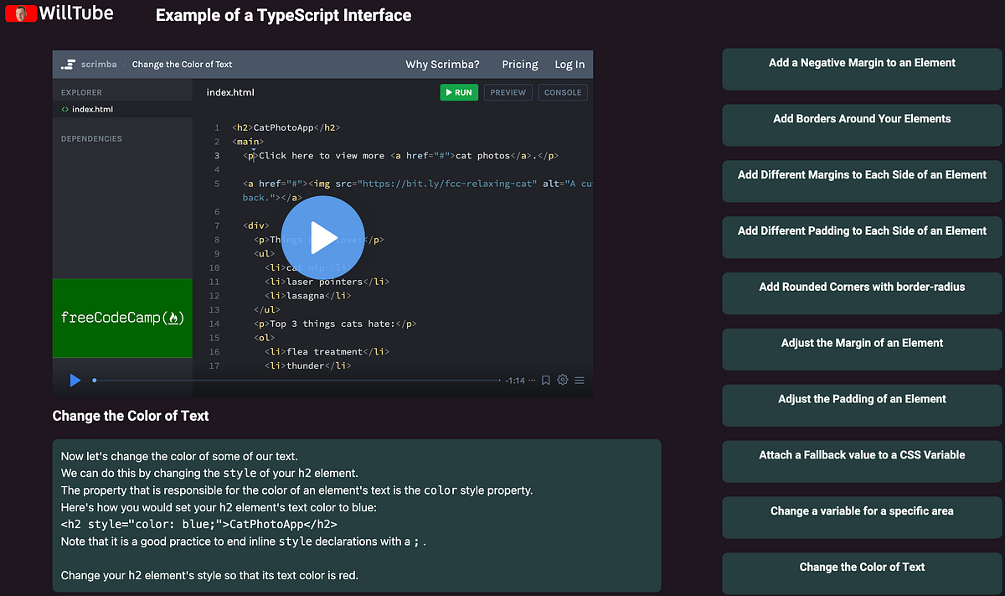Open the hamburger menu icon in player bar
Screen dimensions: 1005x596
point(580,381)
